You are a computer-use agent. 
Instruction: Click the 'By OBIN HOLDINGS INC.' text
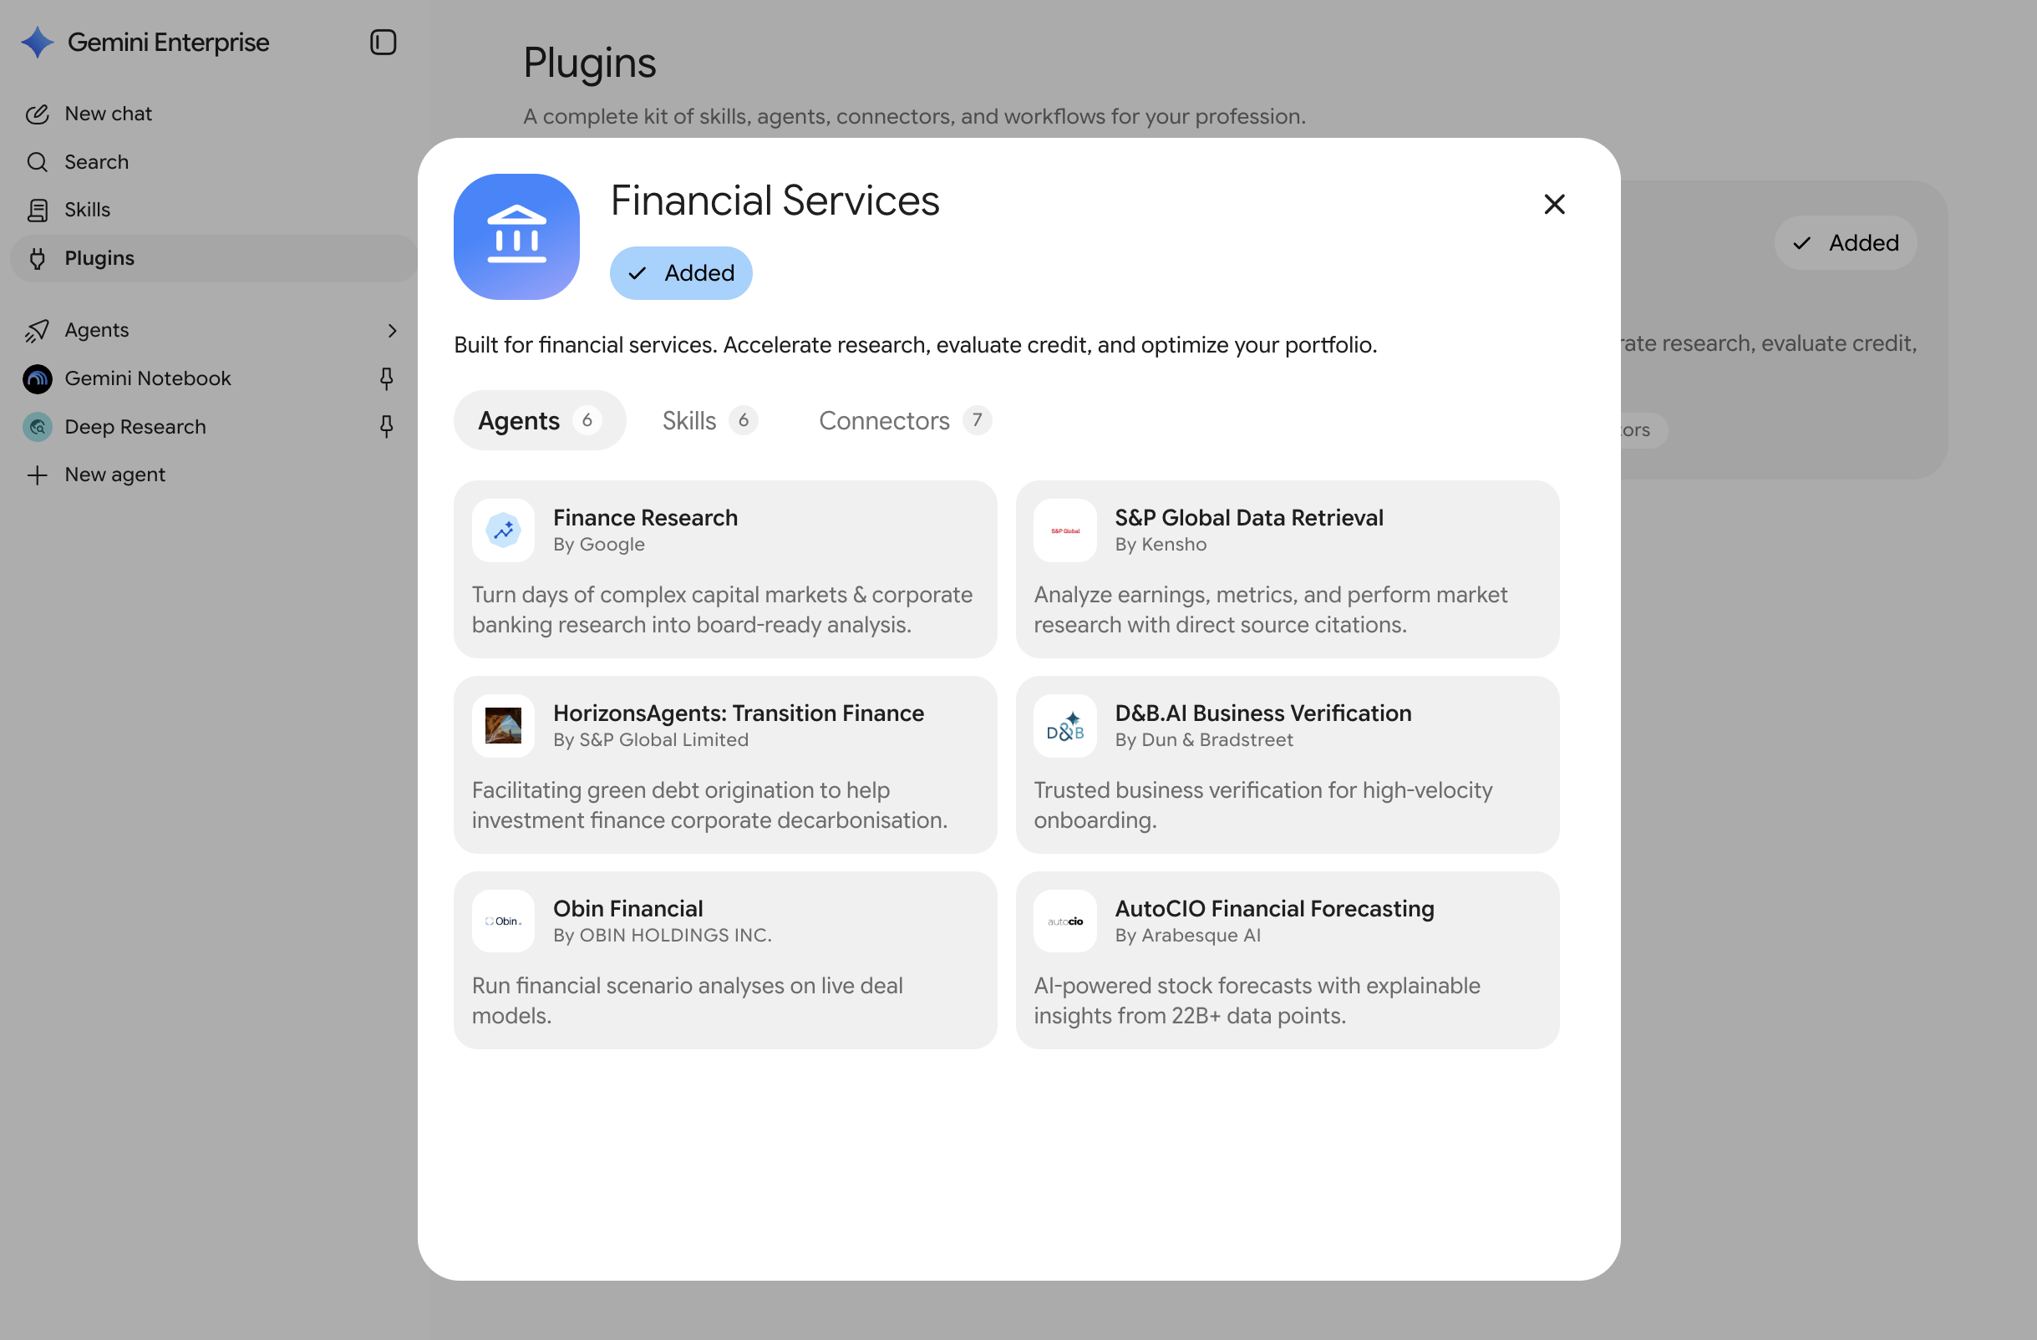click(662, 936)
